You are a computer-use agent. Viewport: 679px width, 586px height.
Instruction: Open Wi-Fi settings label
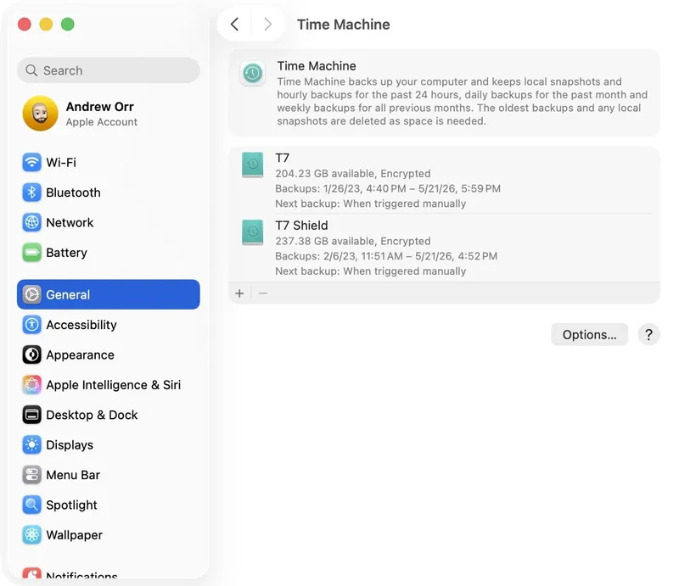[61, 162]
